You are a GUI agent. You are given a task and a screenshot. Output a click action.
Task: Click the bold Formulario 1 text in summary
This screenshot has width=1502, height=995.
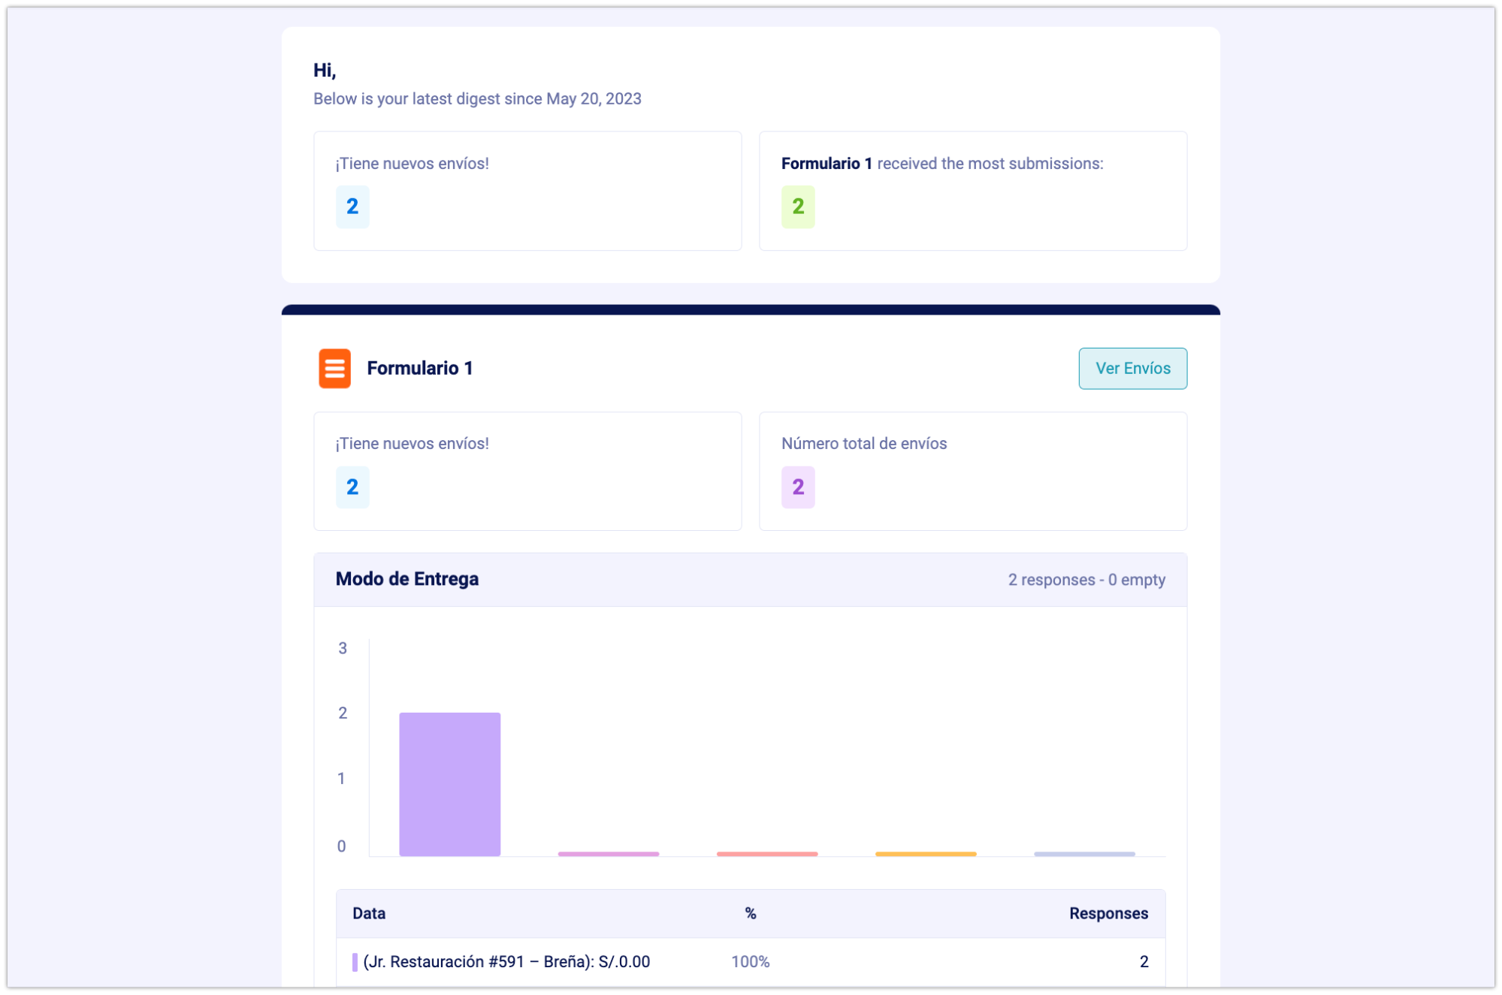[826, 164]
